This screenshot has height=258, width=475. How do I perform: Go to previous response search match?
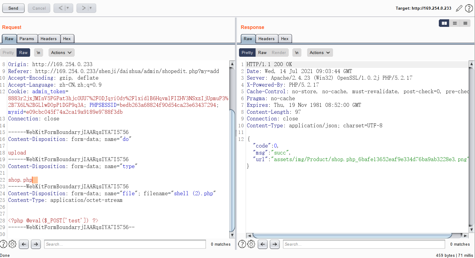pos(263,244)
